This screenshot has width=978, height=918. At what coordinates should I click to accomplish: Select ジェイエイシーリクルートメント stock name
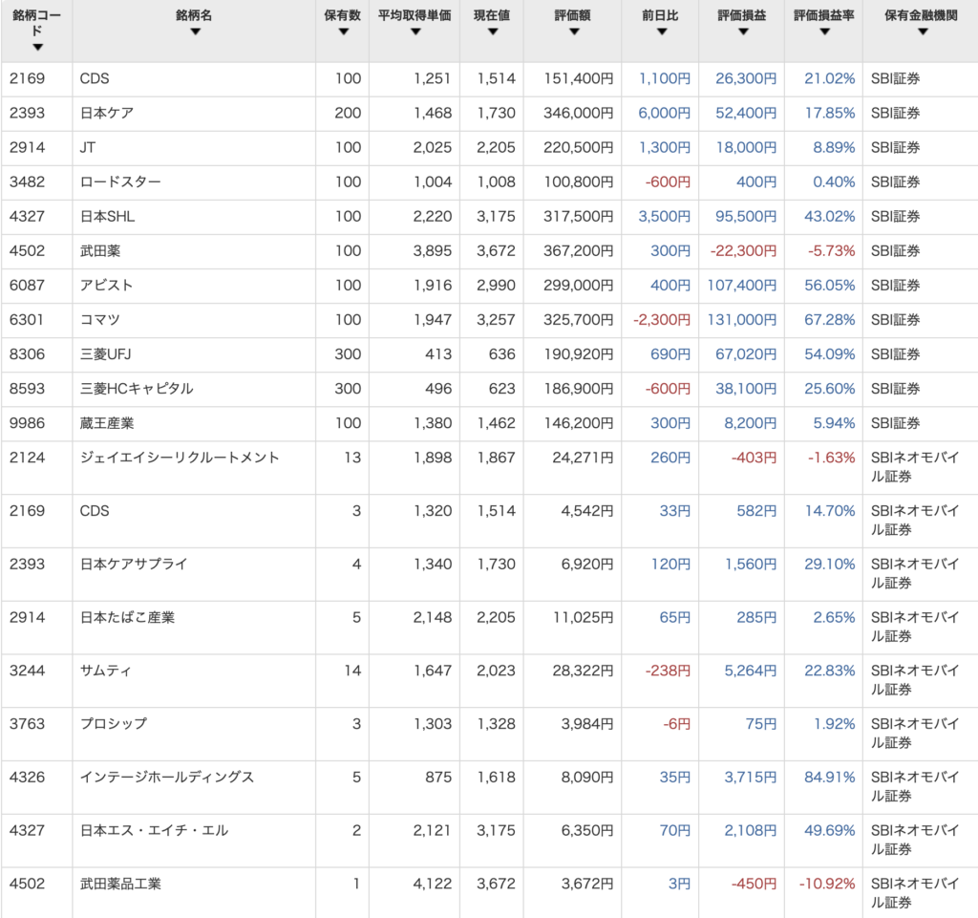(180, 458)
